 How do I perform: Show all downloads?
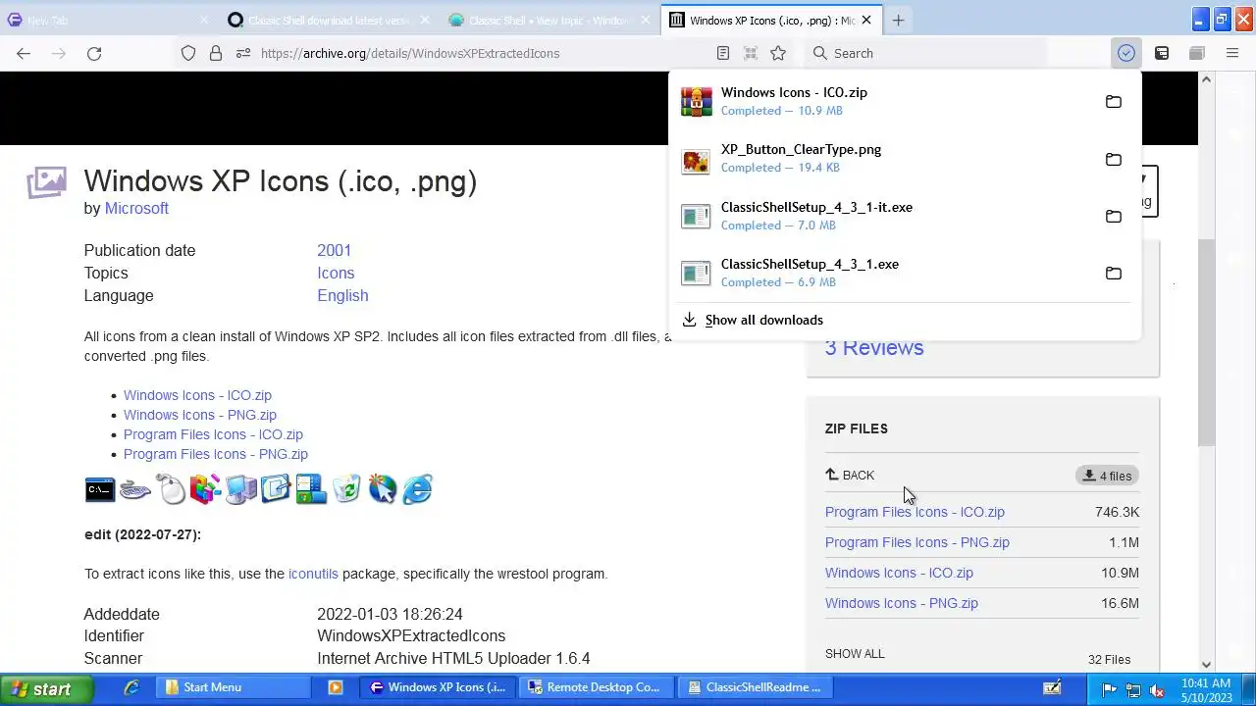pyautogui.click(x=763, y=320)
